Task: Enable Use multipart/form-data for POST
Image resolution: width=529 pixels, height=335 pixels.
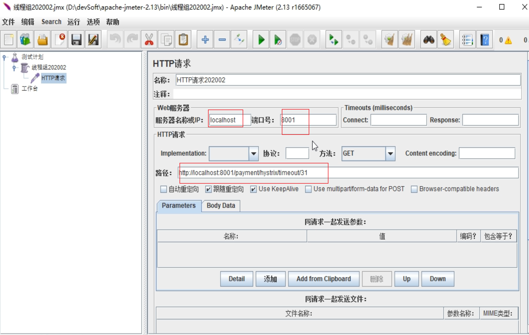Action: (308, 189)
